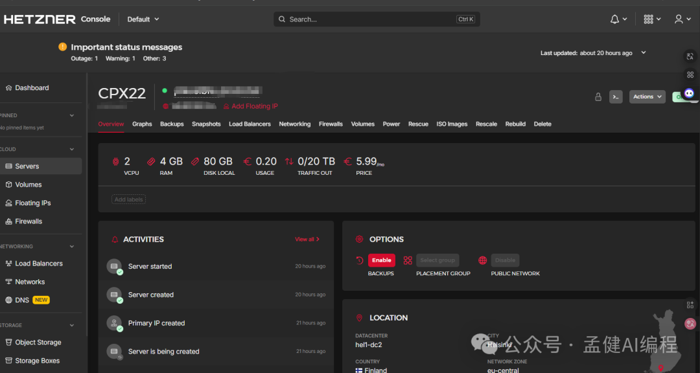700x373 pixels.
Task: Switch to the Snapshots tab
Action: (206, 124)
